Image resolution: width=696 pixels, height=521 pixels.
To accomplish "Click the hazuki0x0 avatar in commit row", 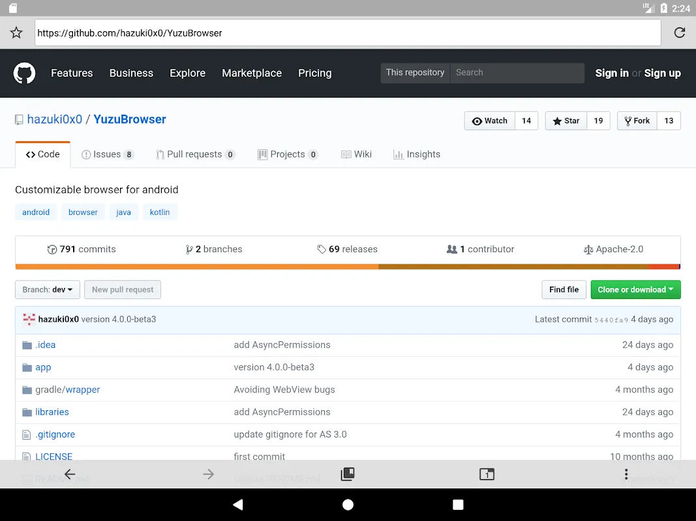I will [x=29, y=319].
